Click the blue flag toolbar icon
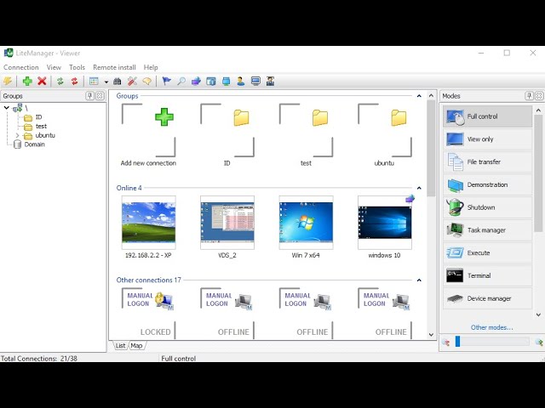Viewport: 545px width, 408px height. coord(167,82)
